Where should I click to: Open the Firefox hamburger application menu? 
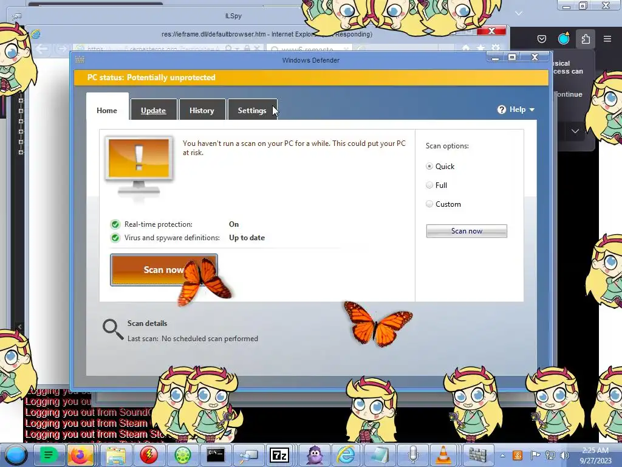point(607,39)
